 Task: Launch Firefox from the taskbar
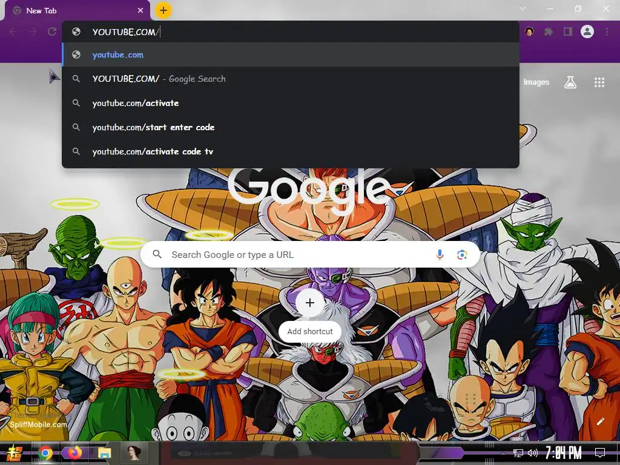coord(74,453)
